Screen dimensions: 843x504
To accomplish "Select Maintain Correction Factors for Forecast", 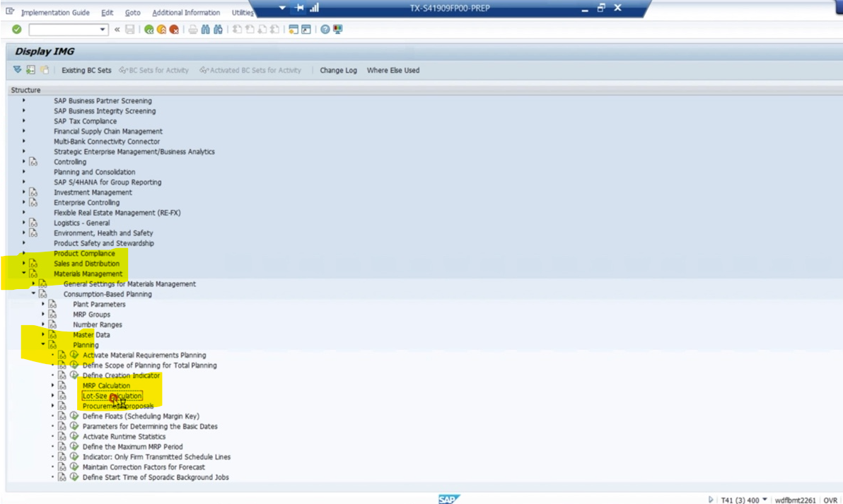I will point(144,467).
